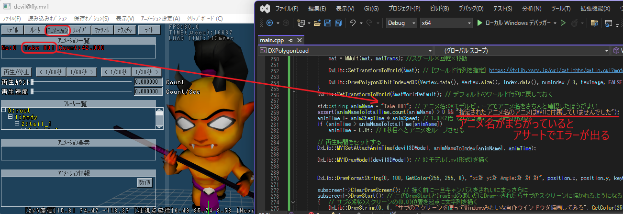Switch to the アニメーション tab button

57,30
